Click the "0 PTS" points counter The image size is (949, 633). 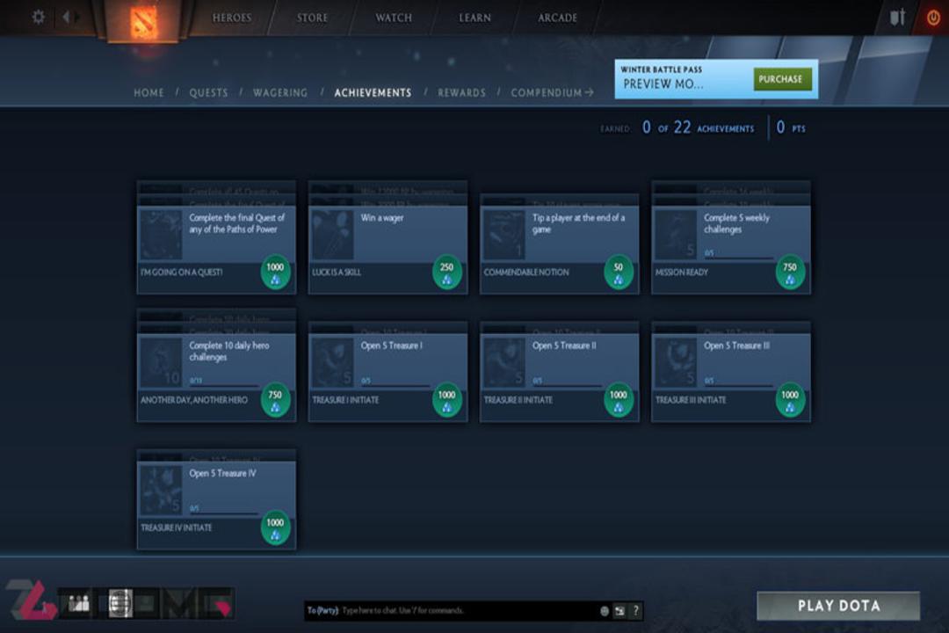click(x=791, y=127)
